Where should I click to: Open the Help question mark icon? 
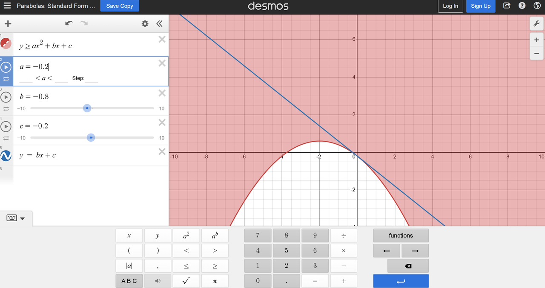(x=522, y=6)
